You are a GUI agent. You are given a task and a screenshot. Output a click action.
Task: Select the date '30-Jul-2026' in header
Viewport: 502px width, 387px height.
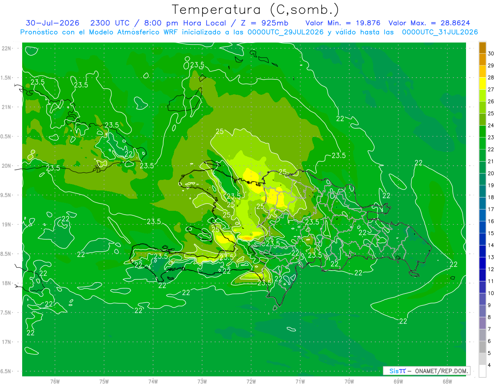52,23
